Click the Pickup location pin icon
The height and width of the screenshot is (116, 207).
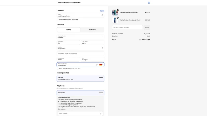90,30
